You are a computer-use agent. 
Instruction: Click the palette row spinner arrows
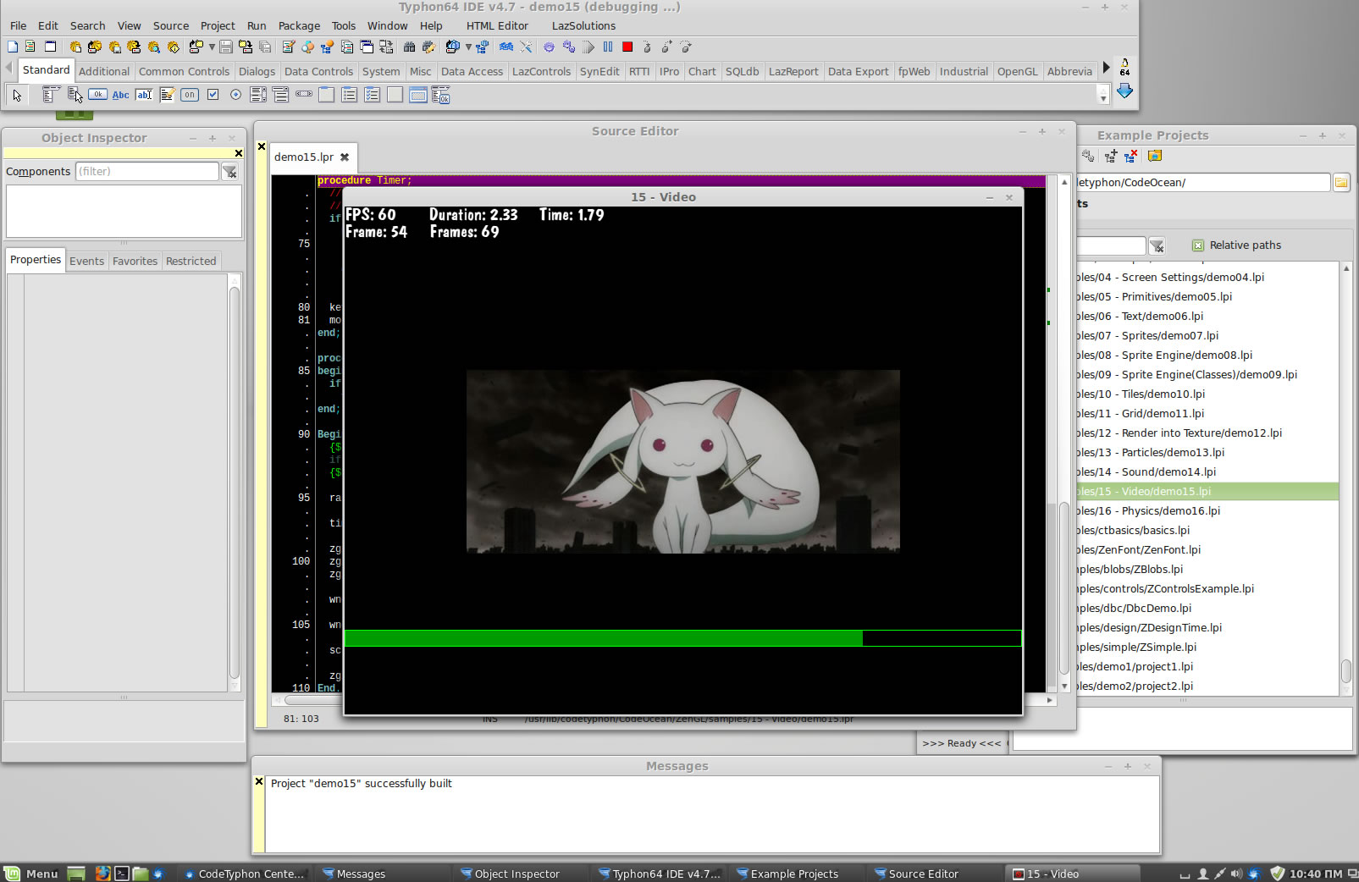pyautogui.click(x=1103, y=96)
